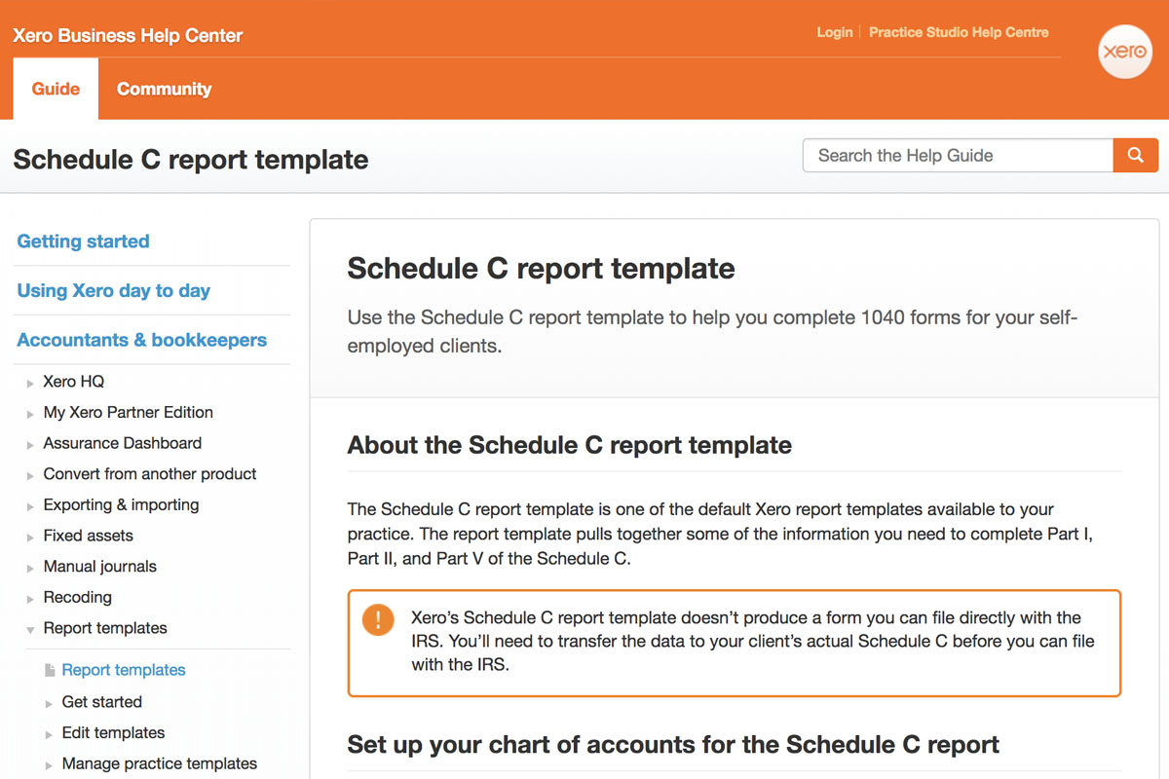Open Practice Studio Help Centre link
Image resolution: width=1169 pixels, height=779 pixels.
tap(959, 32)
